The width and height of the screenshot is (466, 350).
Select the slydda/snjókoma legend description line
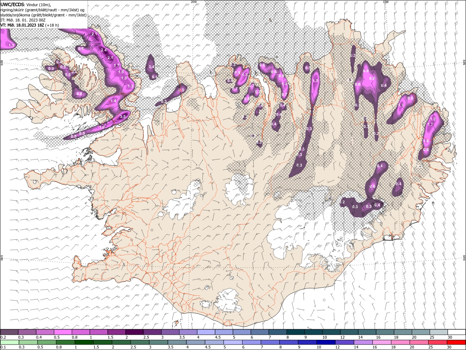(43, 15)
